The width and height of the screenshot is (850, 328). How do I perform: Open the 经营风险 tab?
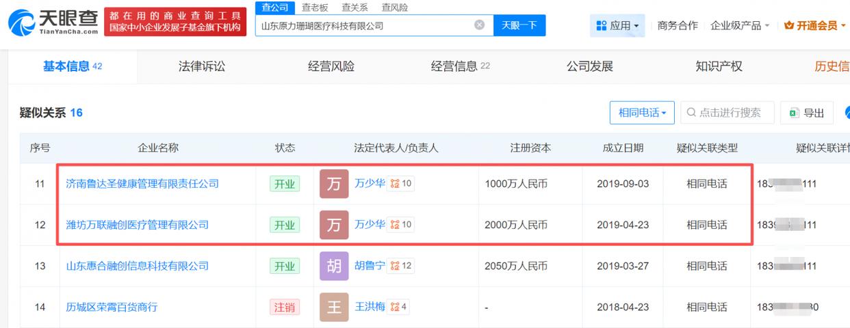coord(331,66)
